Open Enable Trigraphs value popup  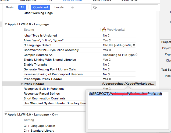pos(106,64)
